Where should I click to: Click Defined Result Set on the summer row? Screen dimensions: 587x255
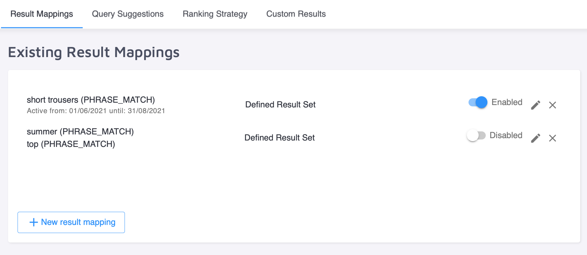click(279, 138)
